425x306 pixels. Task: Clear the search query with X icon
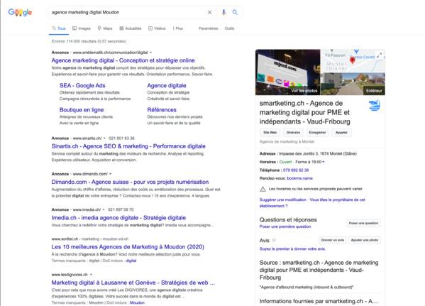[x=209, y=12]
